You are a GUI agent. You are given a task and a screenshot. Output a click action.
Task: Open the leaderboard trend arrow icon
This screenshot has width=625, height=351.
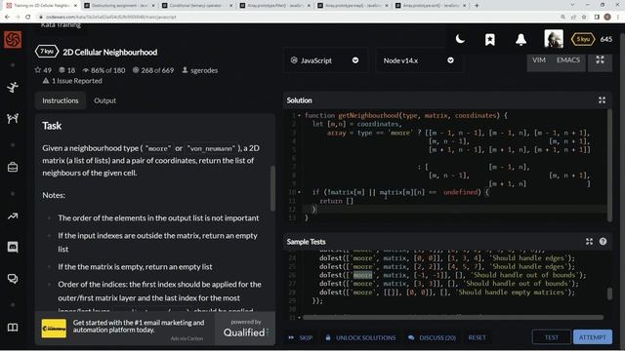13,216
